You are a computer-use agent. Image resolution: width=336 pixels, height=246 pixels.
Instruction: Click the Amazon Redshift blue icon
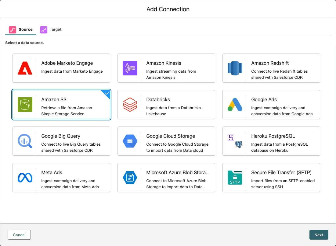(235, 68)
